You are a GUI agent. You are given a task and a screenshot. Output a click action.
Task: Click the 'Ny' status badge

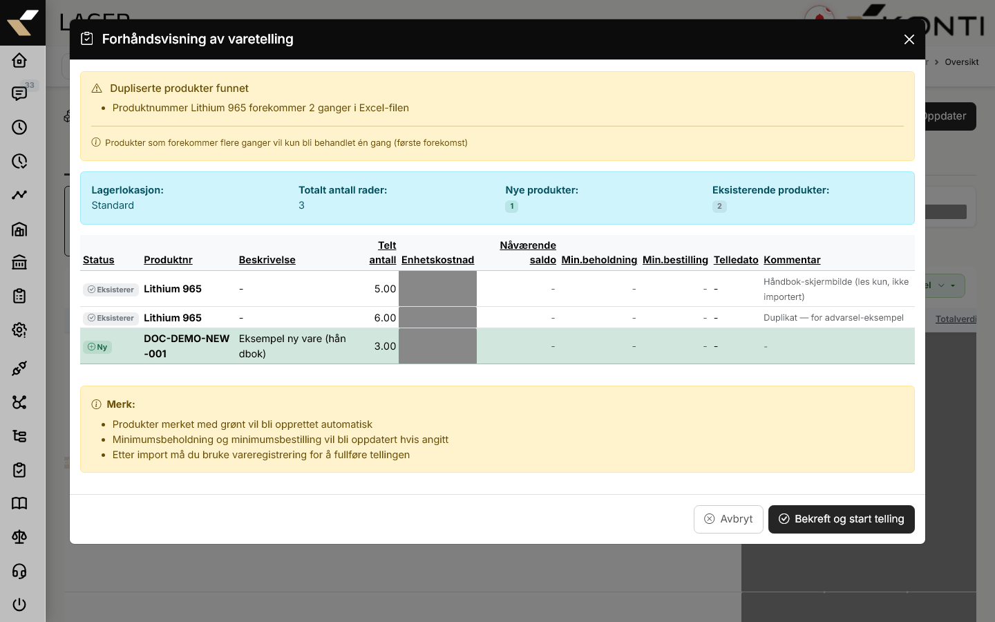pos(97,347)
